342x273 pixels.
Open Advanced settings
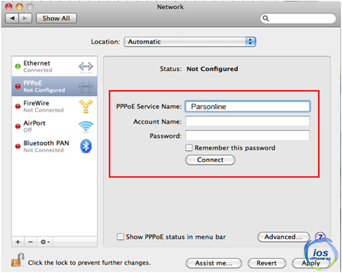point(283,237)
